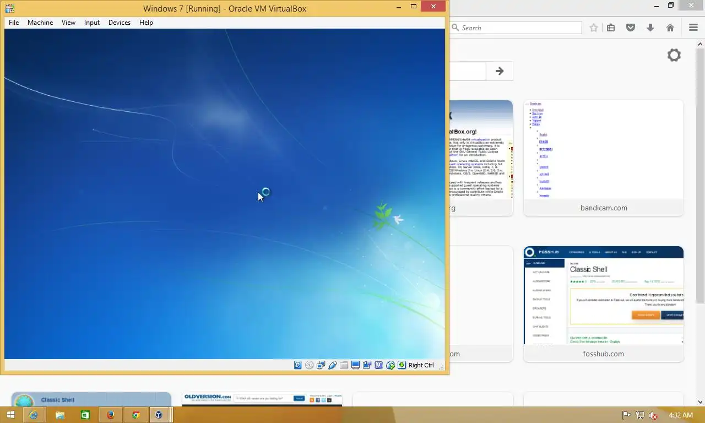705x423 pixels.
Task: Open the Firefox hamburger menu
Action: point(693,28)
